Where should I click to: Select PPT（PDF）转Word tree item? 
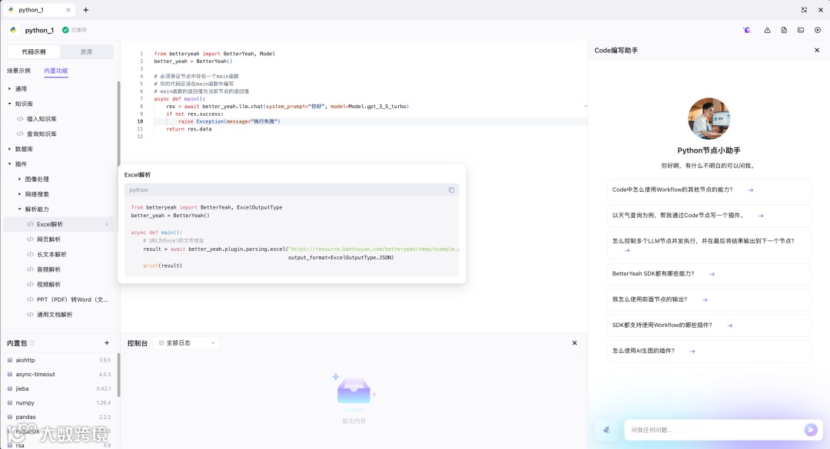60,300
